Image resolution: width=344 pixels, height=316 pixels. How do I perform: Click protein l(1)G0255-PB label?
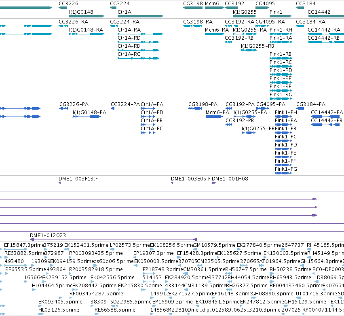coord(258,129)
